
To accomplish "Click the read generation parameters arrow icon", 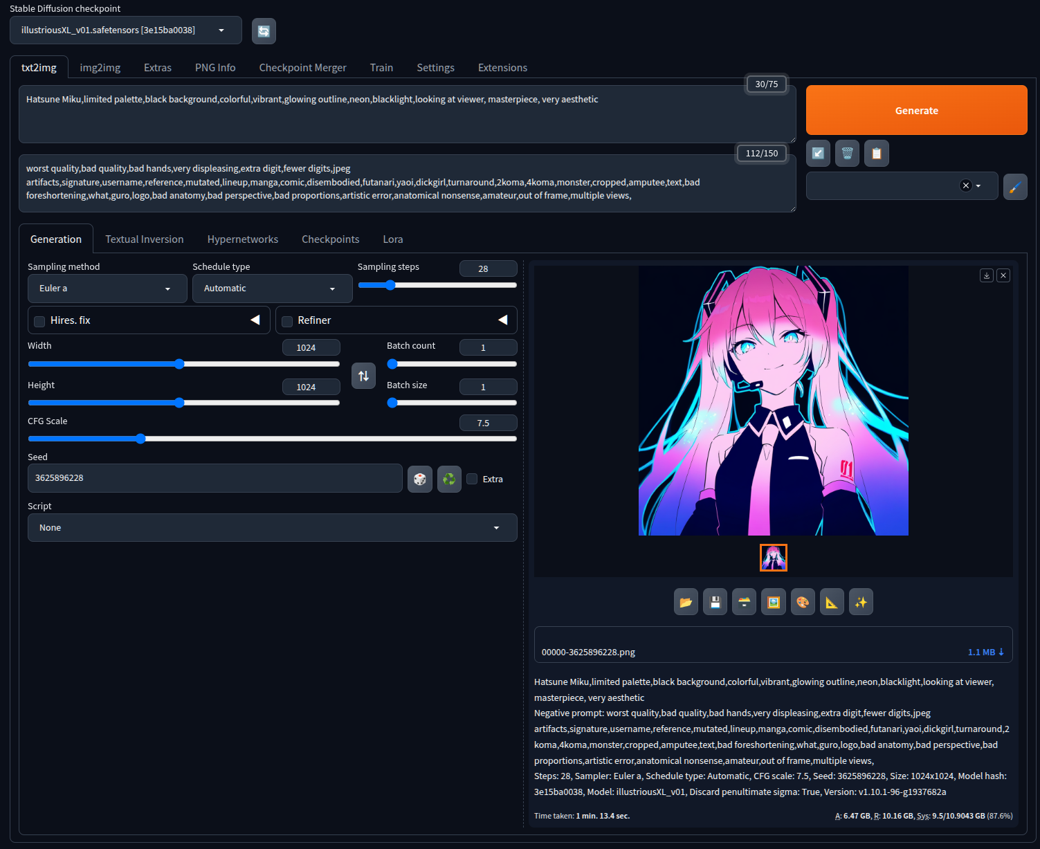I will coord(819,154).
